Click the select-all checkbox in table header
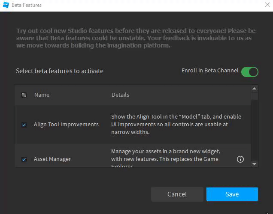Image resolution: width=273 pixels, height=214 pixels. click(x=24, y=95)
